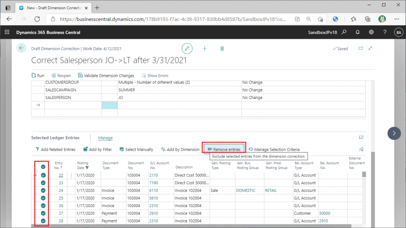Viewport: 406px width, 228px height.
Task: Deselect the row for entry 27
Action: (43, 213)
